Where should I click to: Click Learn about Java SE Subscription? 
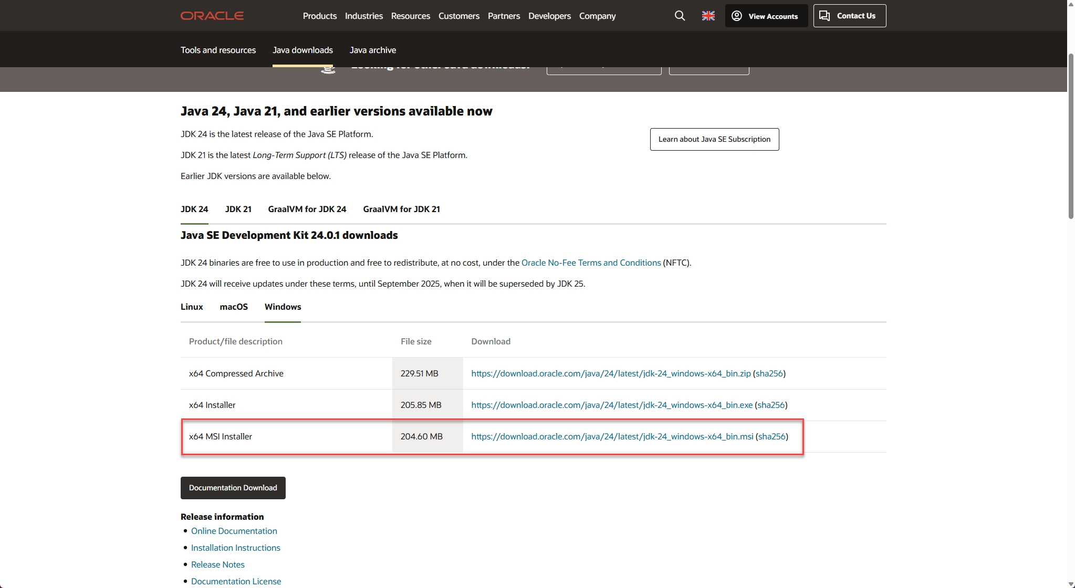click(714, 139)
